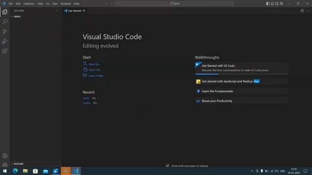The height and width of the screenshot is (175, 312).
Task: Open the Terminal menu
Action: pos(66,3)
